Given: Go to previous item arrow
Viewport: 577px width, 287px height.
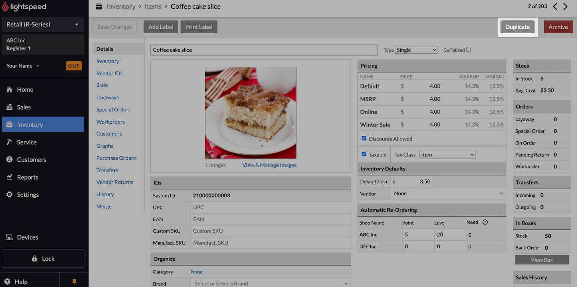Looking at the screenshot, I should point(555,6).
